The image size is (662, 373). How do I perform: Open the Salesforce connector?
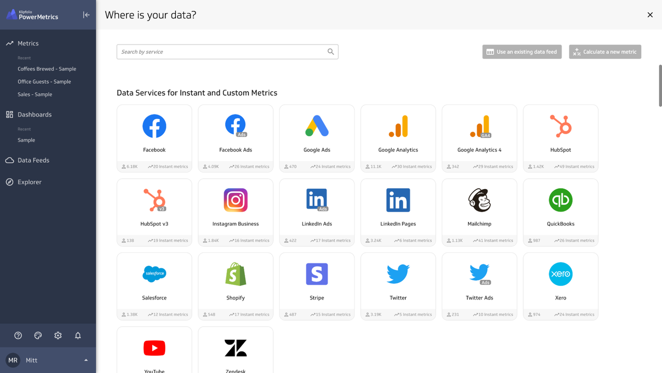pyautogui.click(x=154, y=285)
